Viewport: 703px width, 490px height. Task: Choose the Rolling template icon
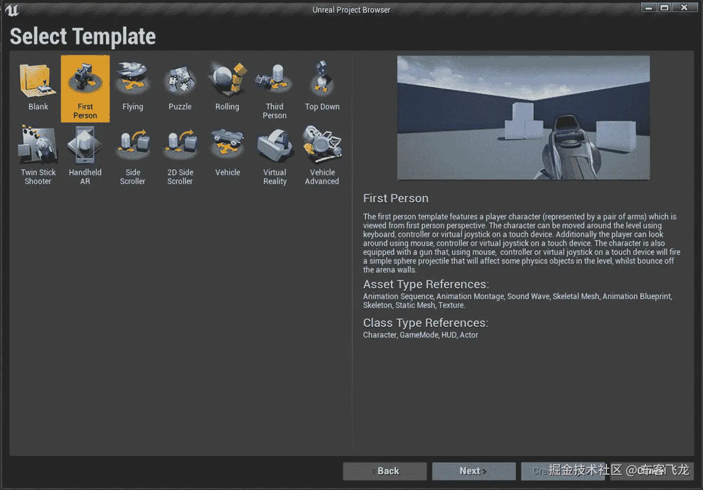(x=227, y=80)
